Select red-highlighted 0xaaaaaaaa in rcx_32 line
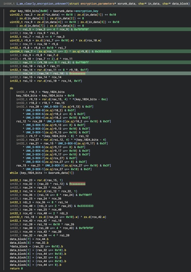The height and width of the screenshot is (272, 191). (77, 184)
